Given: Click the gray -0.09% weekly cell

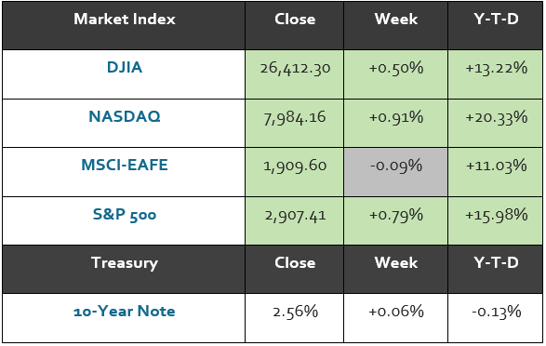Looking at the screenshot, I should pos(396,172).
